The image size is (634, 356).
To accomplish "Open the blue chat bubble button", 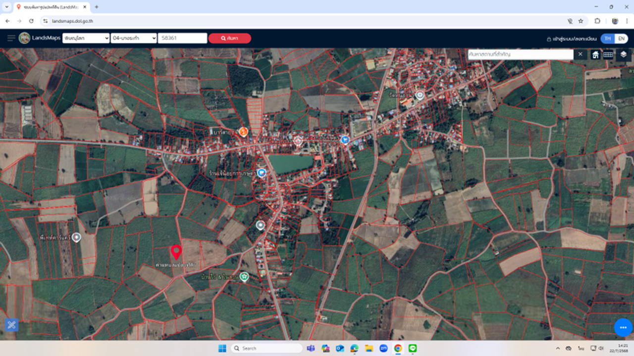I will pos(623,327).
